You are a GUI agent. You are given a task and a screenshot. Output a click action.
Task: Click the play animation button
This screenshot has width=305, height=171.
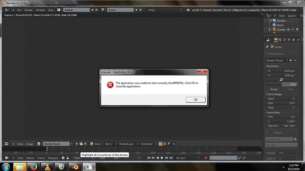pyautogui.click(x=162, y=158)
